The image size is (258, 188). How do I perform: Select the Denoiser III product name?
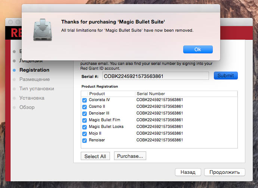99,113
